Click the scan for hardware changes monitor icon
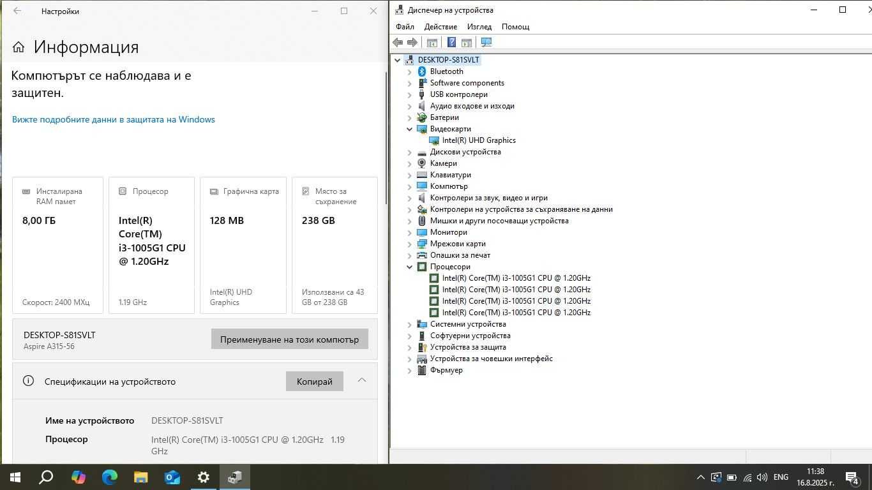The height and width of the screenshot is (490, 872). [x=486, y=42]
